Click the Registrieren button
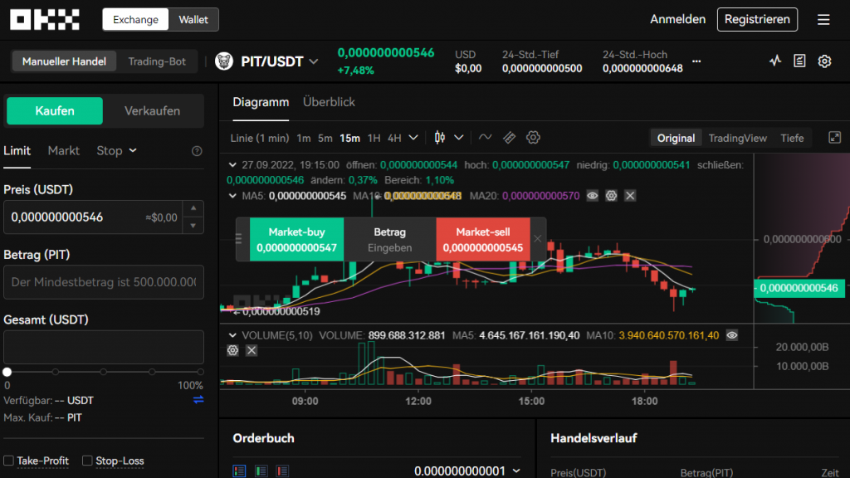This screenshot has height=478, width=850. click(x=756, y=19)
